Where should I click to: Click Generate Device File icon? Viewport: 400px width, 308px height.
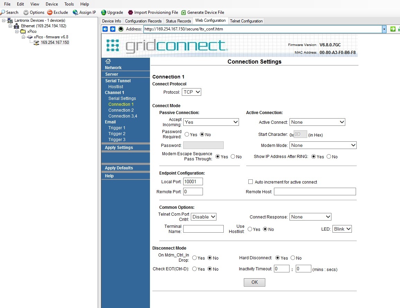click(x=184, y=12)
